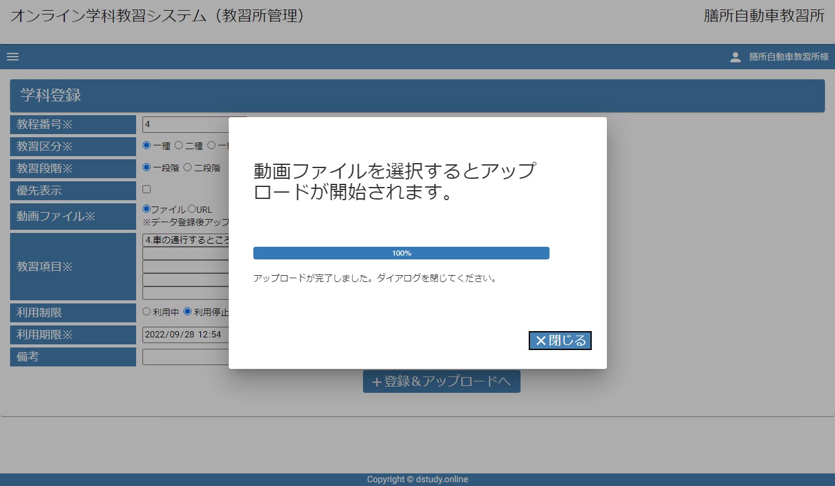Choose 二段階 for 教習段階
This screenshot has width=835, height=486.
point(187,167)
